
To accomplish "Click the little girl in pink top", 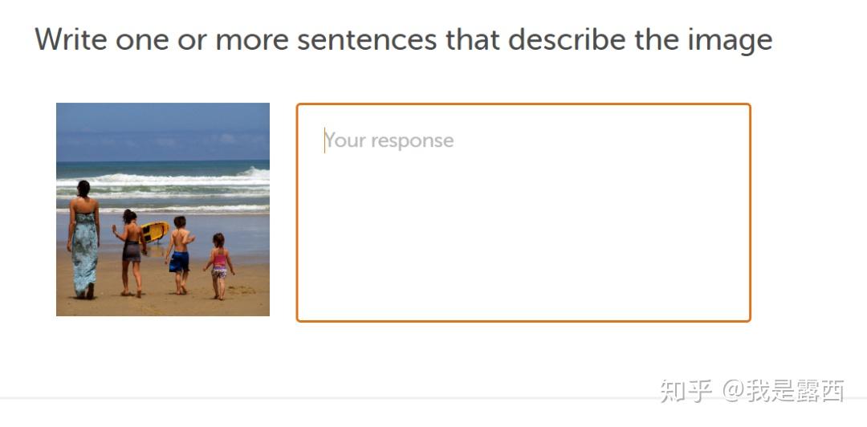I will (219, 266).
